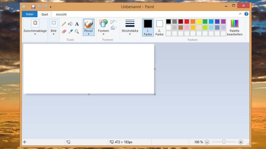Select the Eraser tool
Image resolution: width=266 pixels, height=149 pixels.
coord(64,31)
